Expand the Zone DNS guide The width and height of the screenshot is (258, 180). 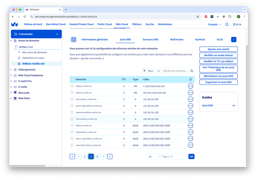tap(218, 105)
